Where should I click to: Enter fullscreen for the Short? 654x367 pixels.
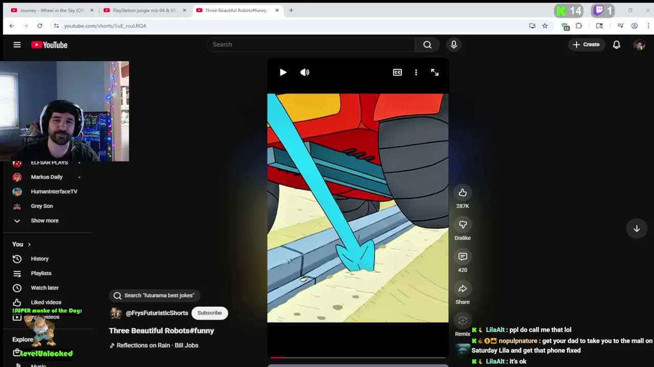pos(435,72)
